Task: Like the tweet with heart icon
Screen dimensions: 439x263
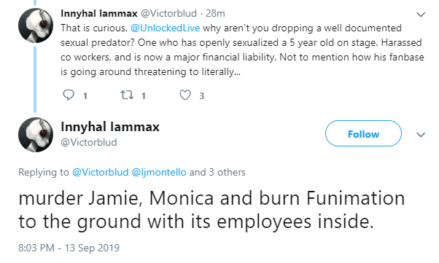Action: (185, 95)
